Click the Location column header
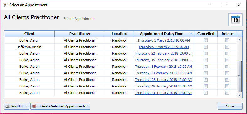 click(119, 34)
